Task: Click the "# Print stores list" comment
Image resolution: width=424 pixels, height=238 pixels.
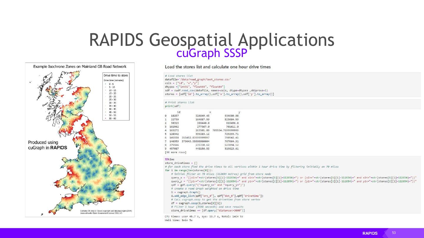Action: [180, 102]
